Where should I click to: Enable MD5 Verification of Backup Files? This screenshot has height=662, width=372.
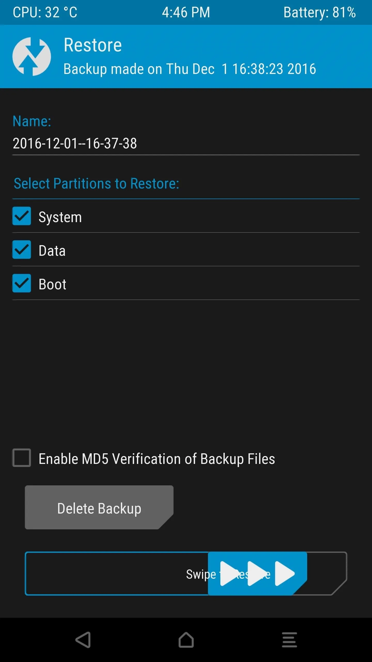[x=22, y=458]
